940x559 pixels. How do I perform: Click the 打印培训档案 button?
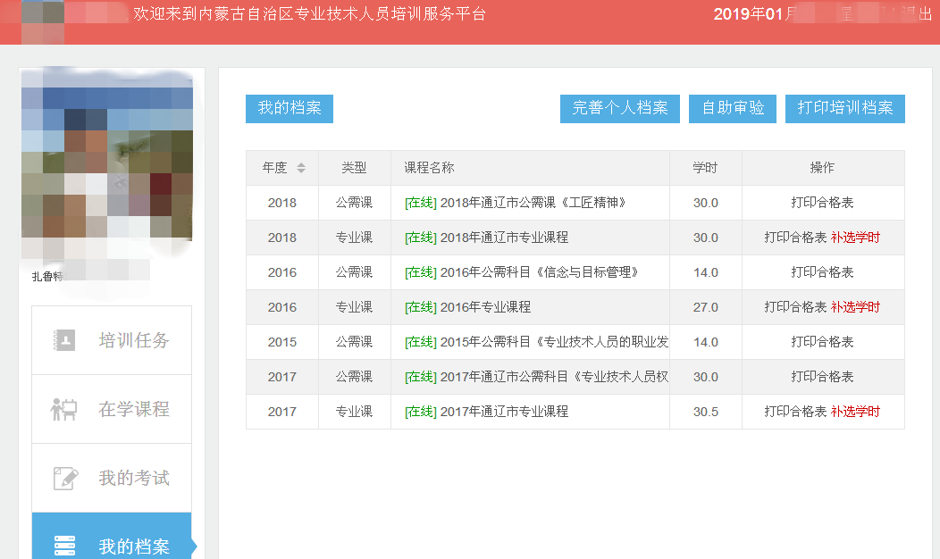845,108
